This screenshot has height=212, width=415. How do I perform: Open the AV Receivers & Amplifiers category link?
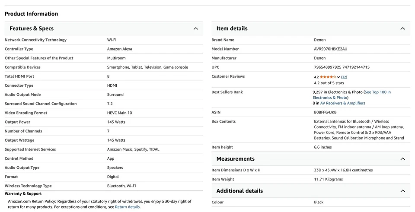pyautogui.click(x=342, y=103)
